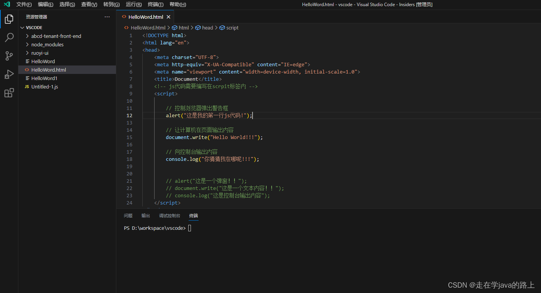Open the 文件 menu
541x293 pixels.
24,4
